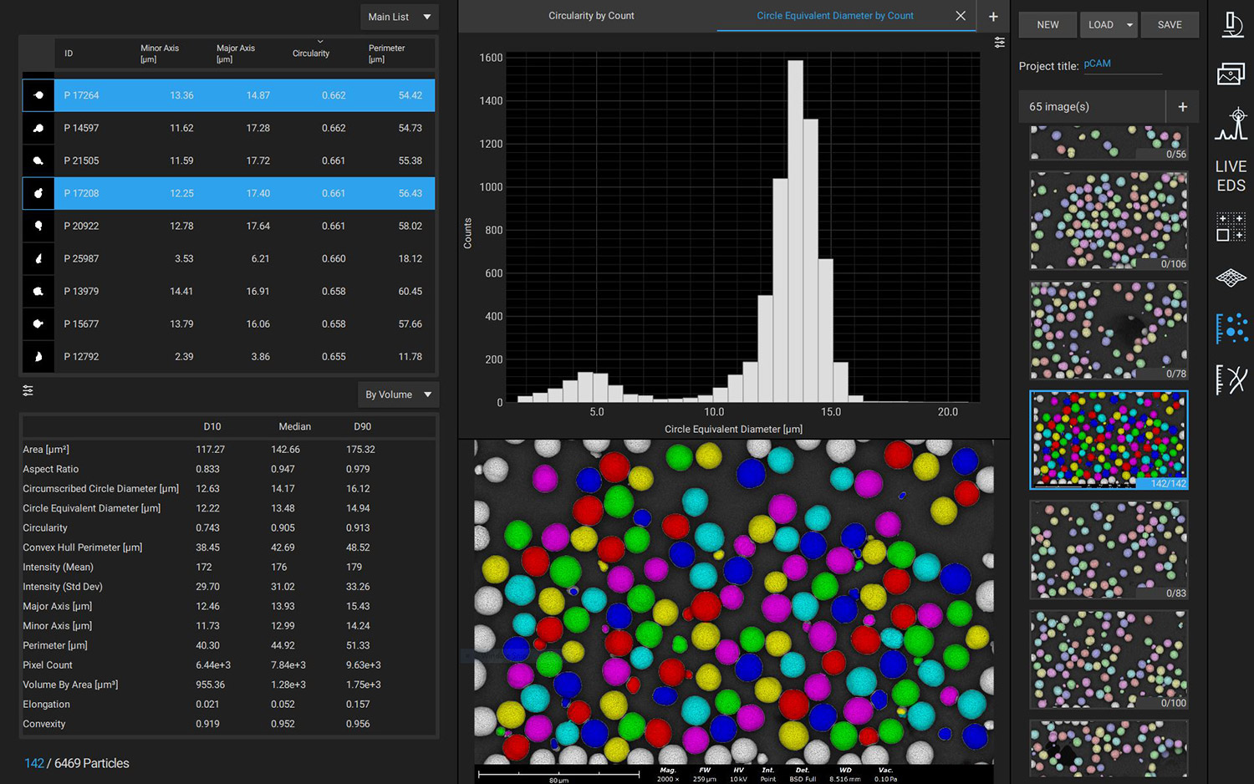Expand the LOAD button dropdown arrow
Screen dimensions: 1254x784
coord(1129,25)
